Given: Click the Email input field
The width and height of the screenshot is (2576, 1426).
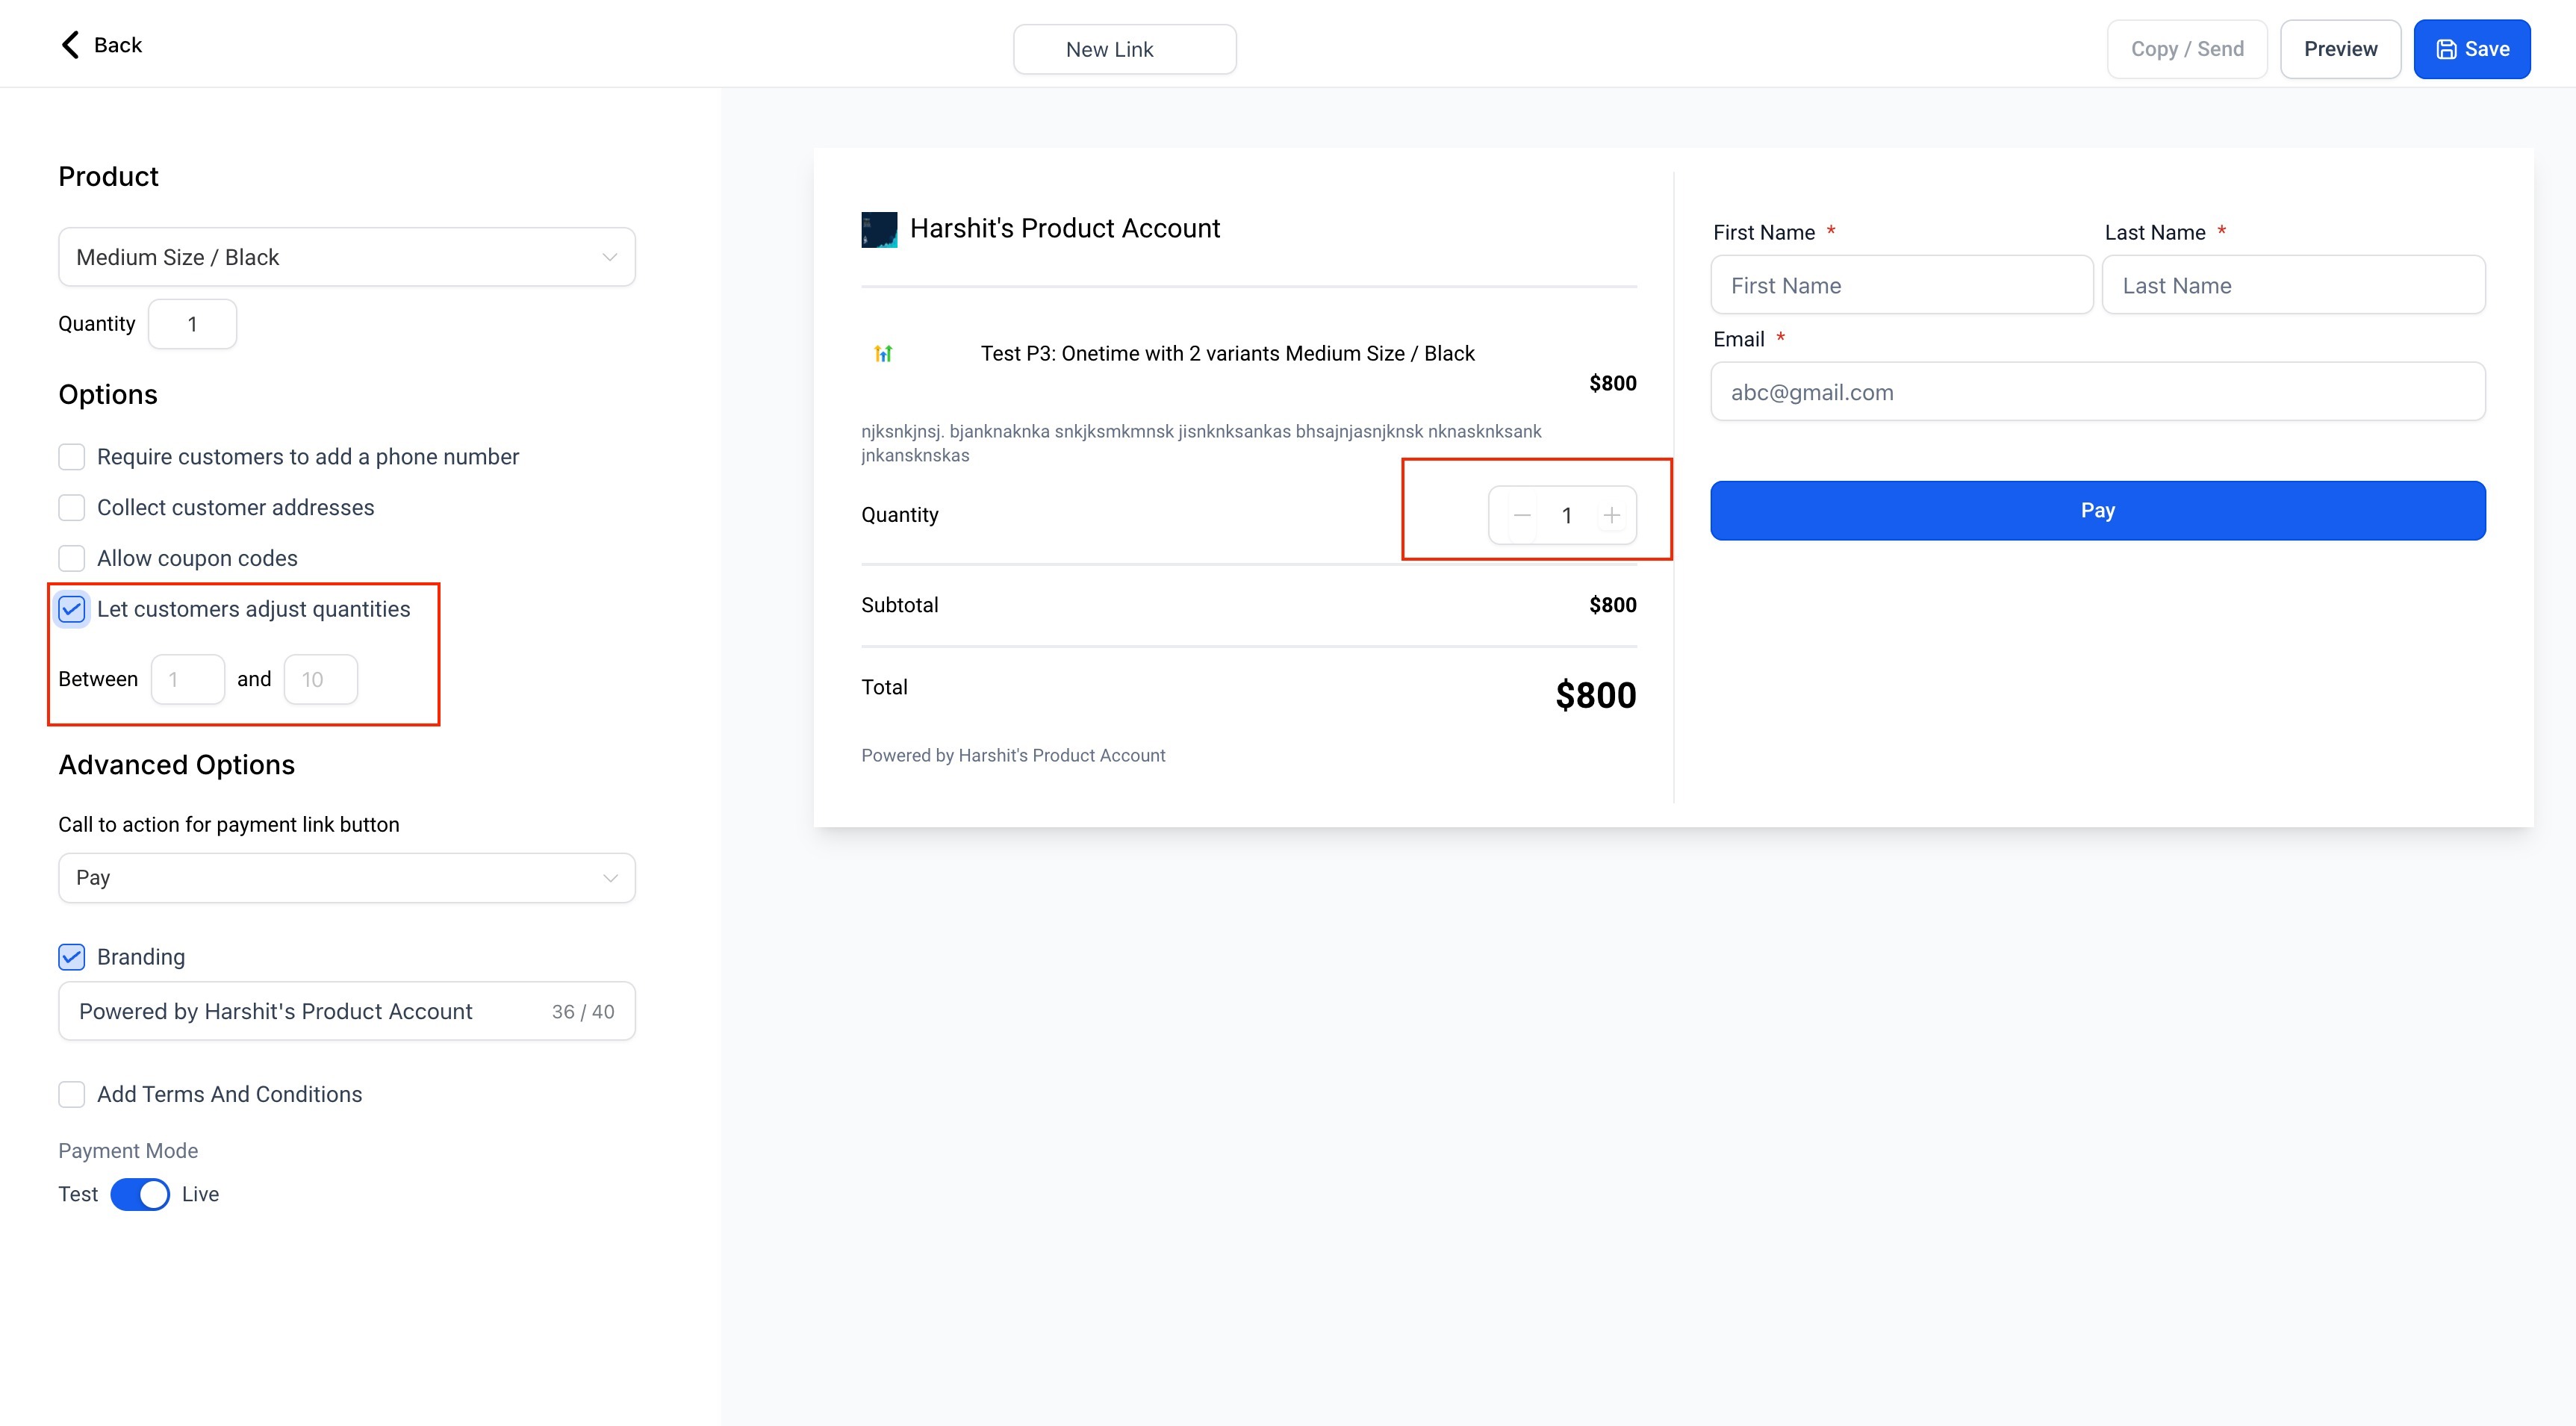Looking at the screenshot, I should [2098, 392].
